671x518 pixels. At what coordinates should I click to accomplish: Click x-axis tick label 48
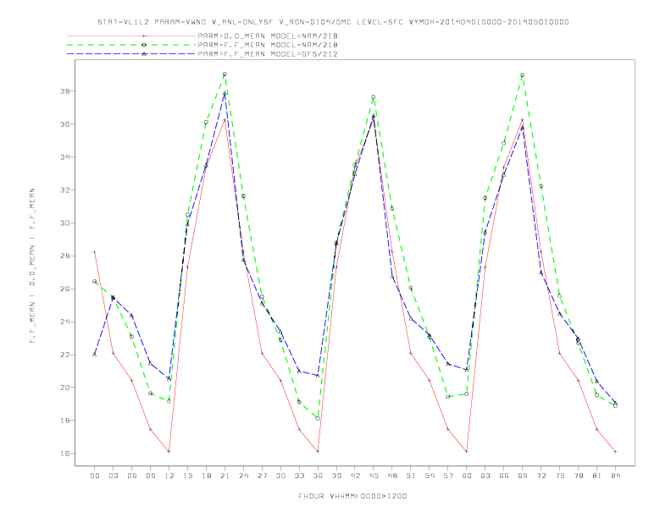(x=392, y=476)
